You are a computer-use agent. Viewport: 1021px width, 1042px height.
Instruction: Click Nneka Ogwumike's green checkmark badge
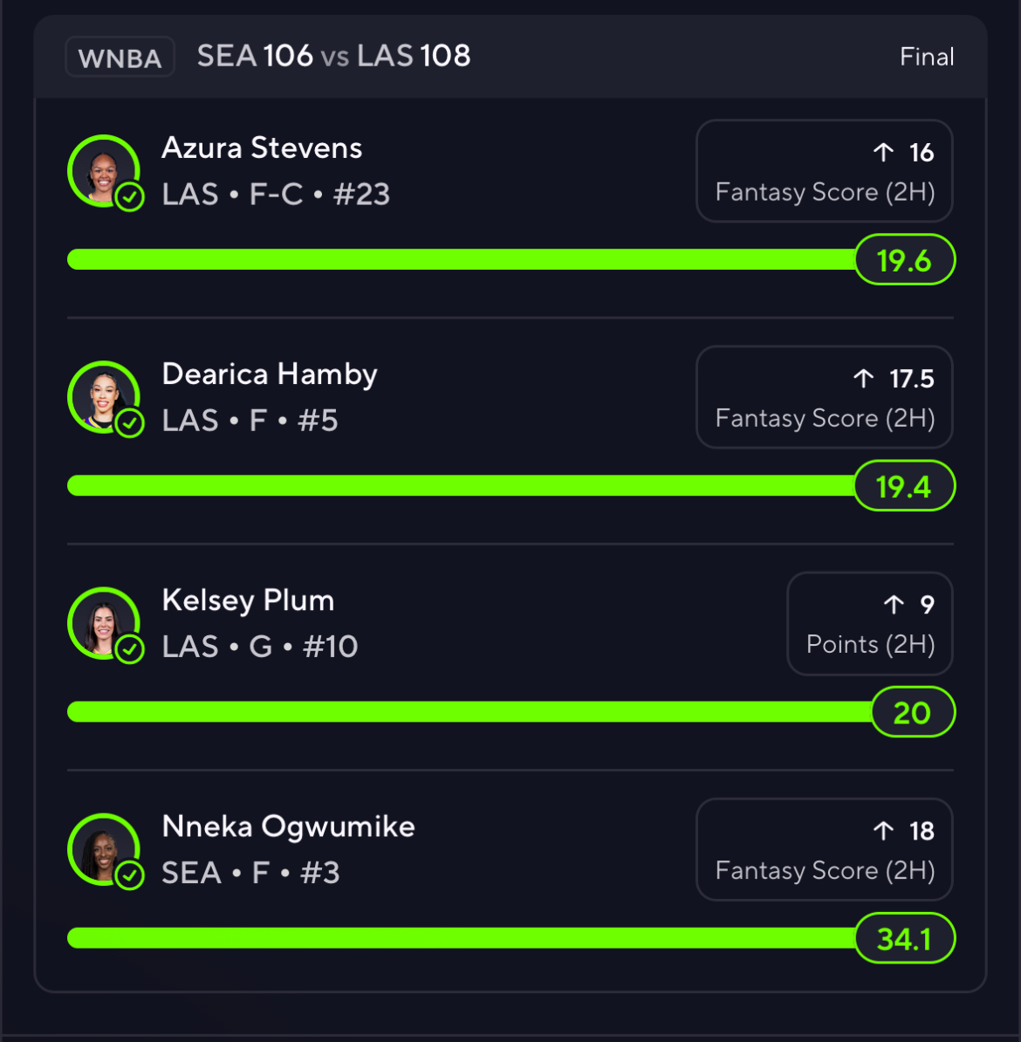point(130,875)
